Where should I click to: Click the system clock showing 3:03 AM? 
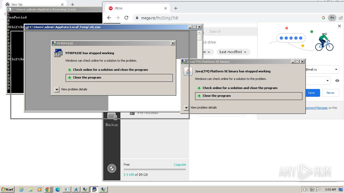(x=330, y=190)
